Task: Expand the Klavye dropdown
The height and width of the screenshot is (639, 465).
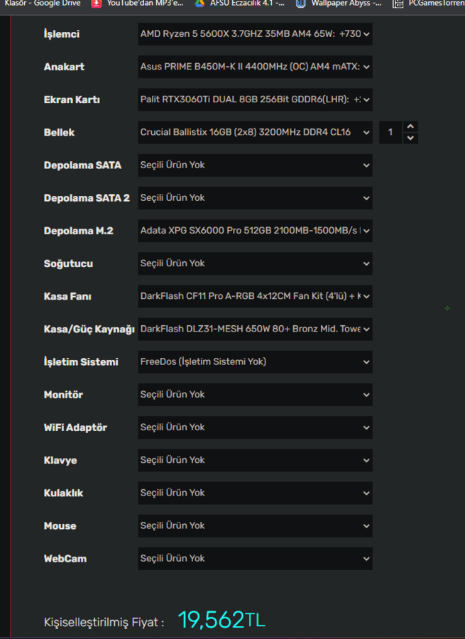Action: [255, 461]
